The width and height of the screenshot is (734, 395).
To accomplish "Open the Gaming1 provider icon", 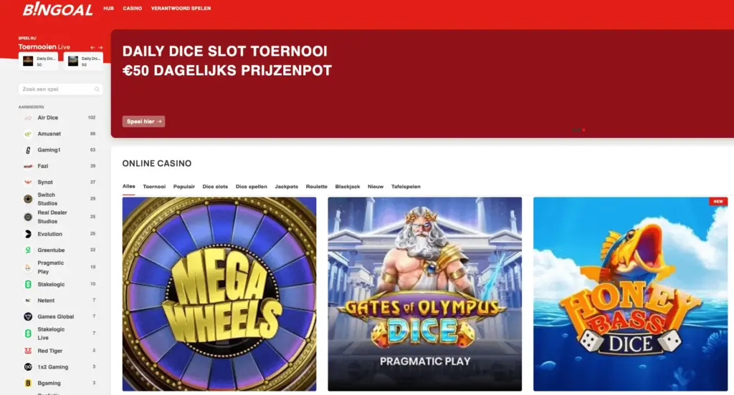I will pos(28,150).
